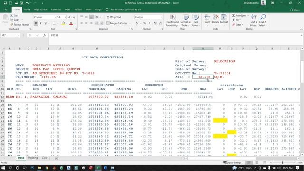Image resolution: width=304 pixels, height=171 pixels.
Task: Open the font color dropdown arrow
Action: [75, 23]
